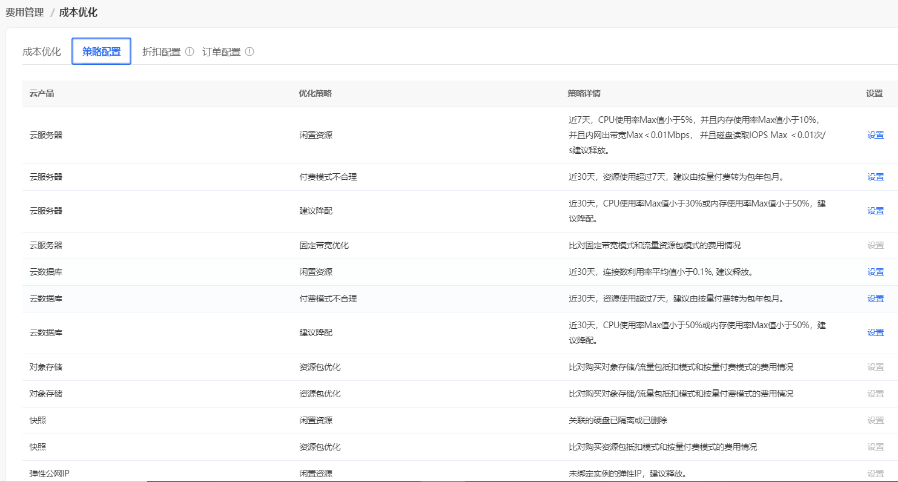Open 设置 for 云数据库 闲置资源
The width and height of the screenshot is (898, 482).
876,272
